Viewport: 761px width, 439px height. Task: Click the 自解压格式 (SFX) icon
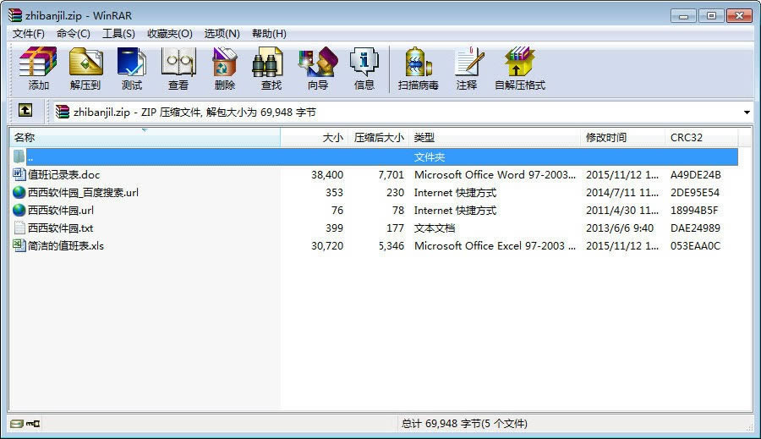click(x=519, y=69)
